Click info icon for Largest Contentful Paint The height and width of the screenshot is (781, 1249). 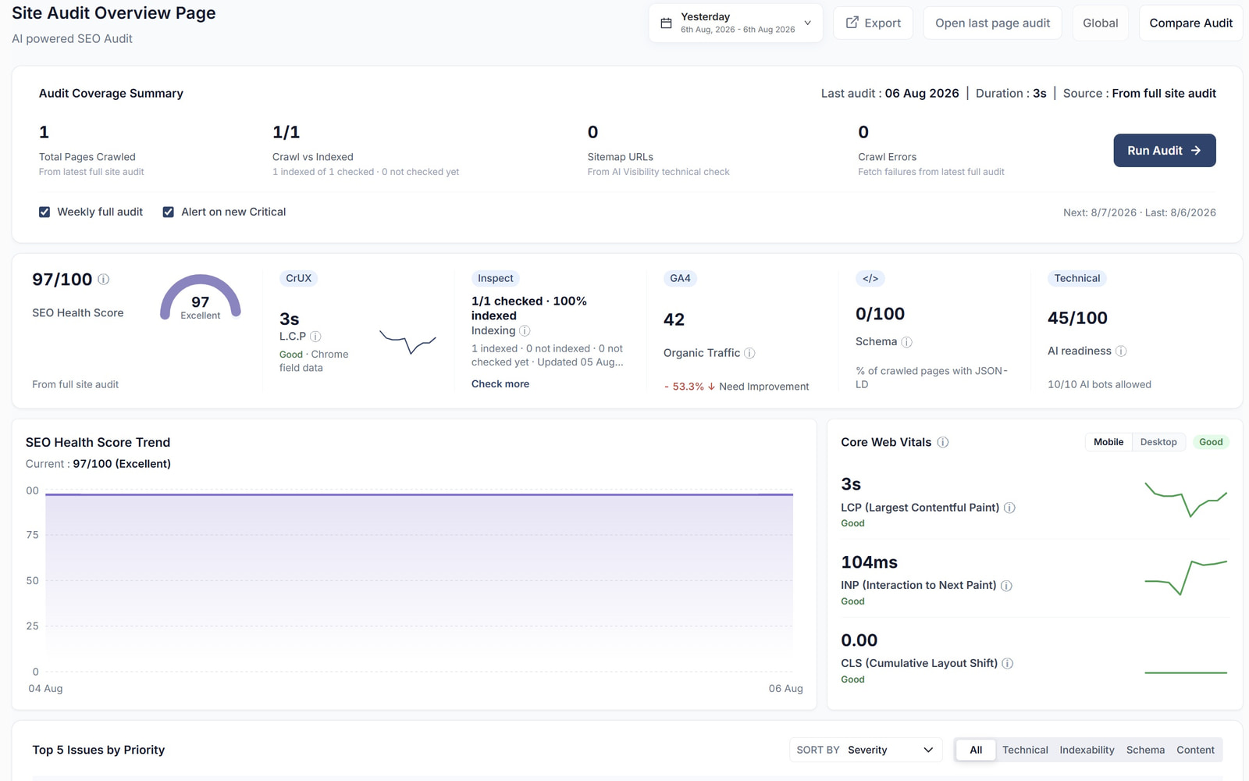tap(1009, 508)
